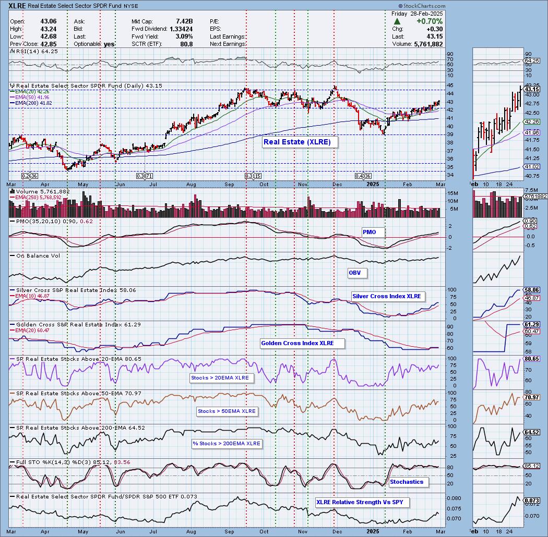
Task: Click the Friday 28-Feb-2025 date text
Action: click(x=417, y=14)
